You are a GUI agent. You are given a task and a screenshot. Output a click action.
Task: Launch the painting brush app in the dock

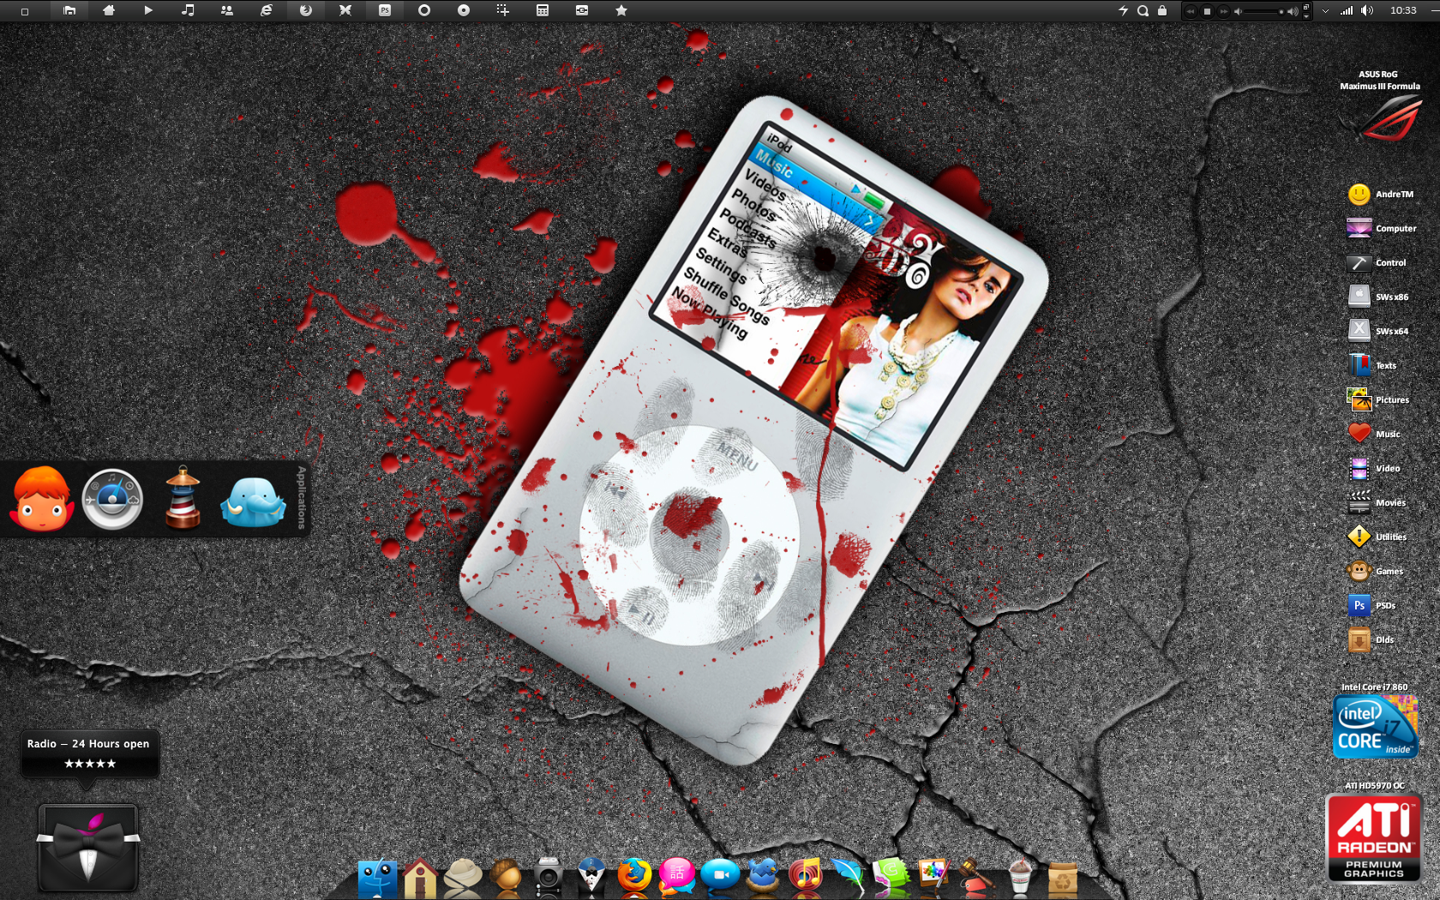933,877
